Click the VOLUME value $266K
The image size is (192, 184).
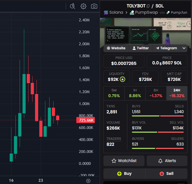pos(113,128)
